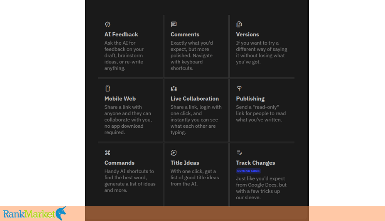The image size is (385, 221).
Task: Select the Publishing heading
Action: 250,99
